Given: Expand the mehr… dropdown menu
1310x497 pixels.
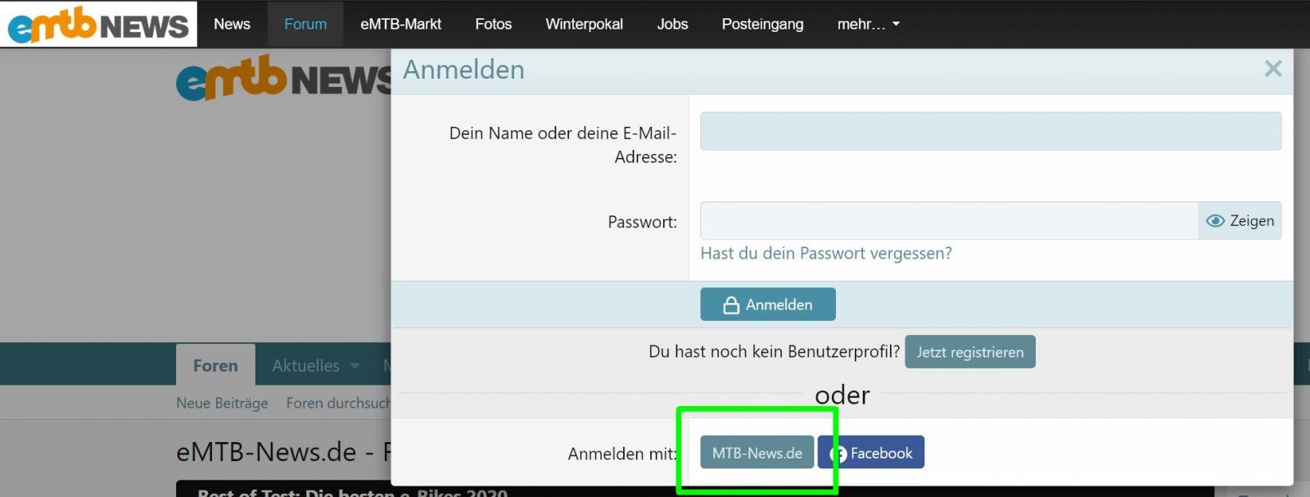Looking at the screenshot, I should tap(868, 25).
